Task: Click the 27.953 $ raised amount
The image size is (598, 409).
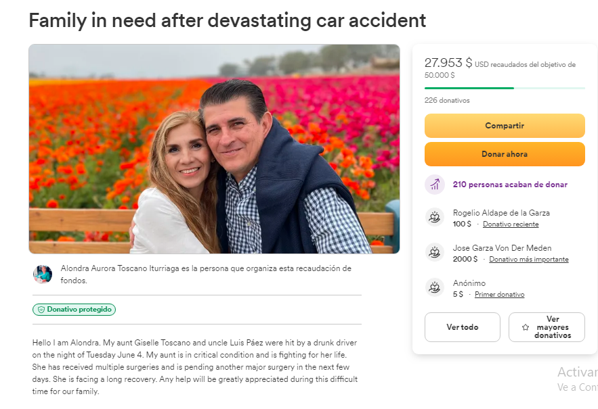Action: pyautogui.click(x=448, y=63)
